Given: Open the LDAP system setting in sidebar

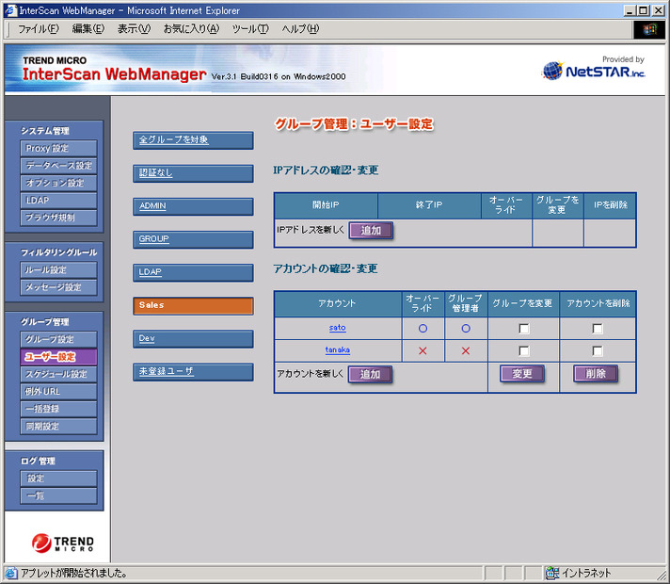Looking at the screenshot, I should 58,201.
